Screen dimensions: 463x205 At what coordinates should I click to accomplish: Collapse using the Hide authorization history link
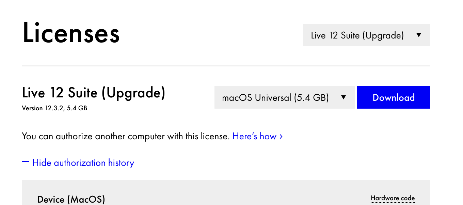[x=83, y=163]
